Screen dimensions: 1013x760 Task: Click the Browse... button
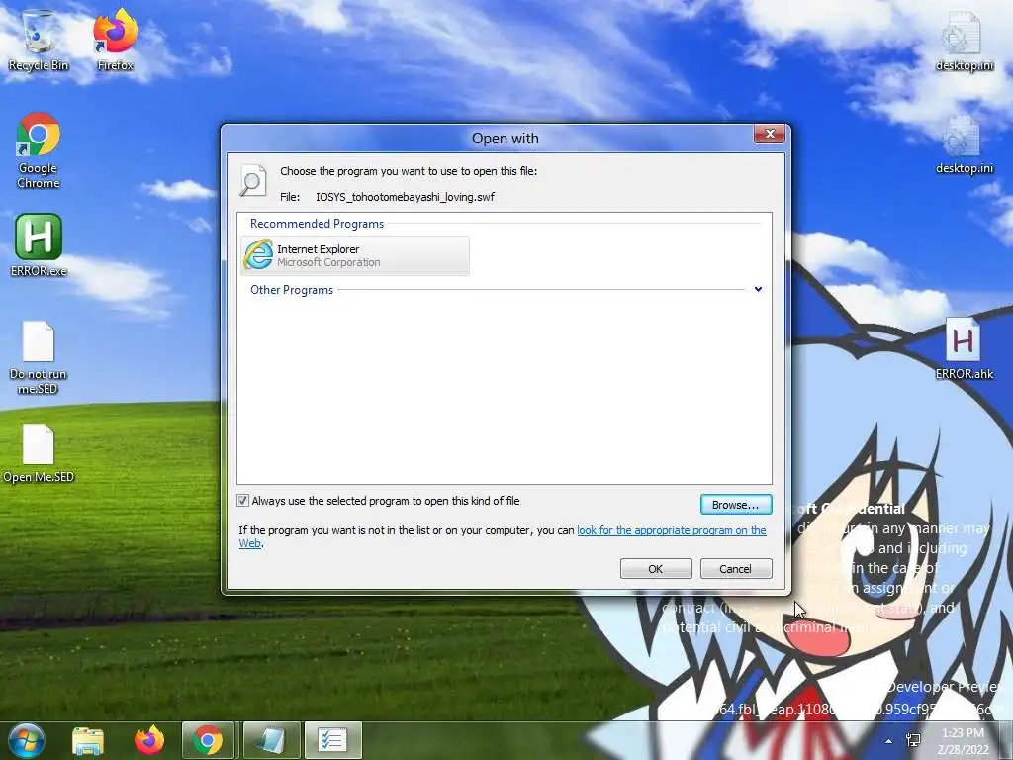pyautogui.click(x=736, y=504)
